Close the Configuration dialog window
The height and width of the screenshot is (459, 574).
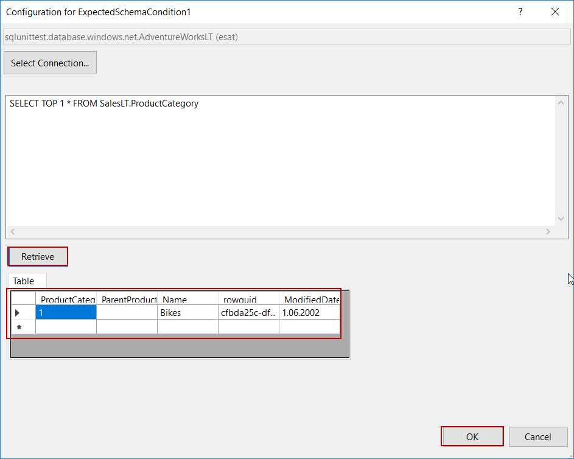coord(555,12)
